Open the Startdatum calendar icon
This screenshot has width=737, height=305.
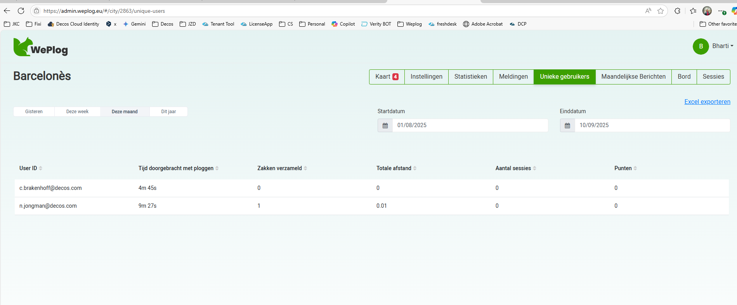click(385, 126)
